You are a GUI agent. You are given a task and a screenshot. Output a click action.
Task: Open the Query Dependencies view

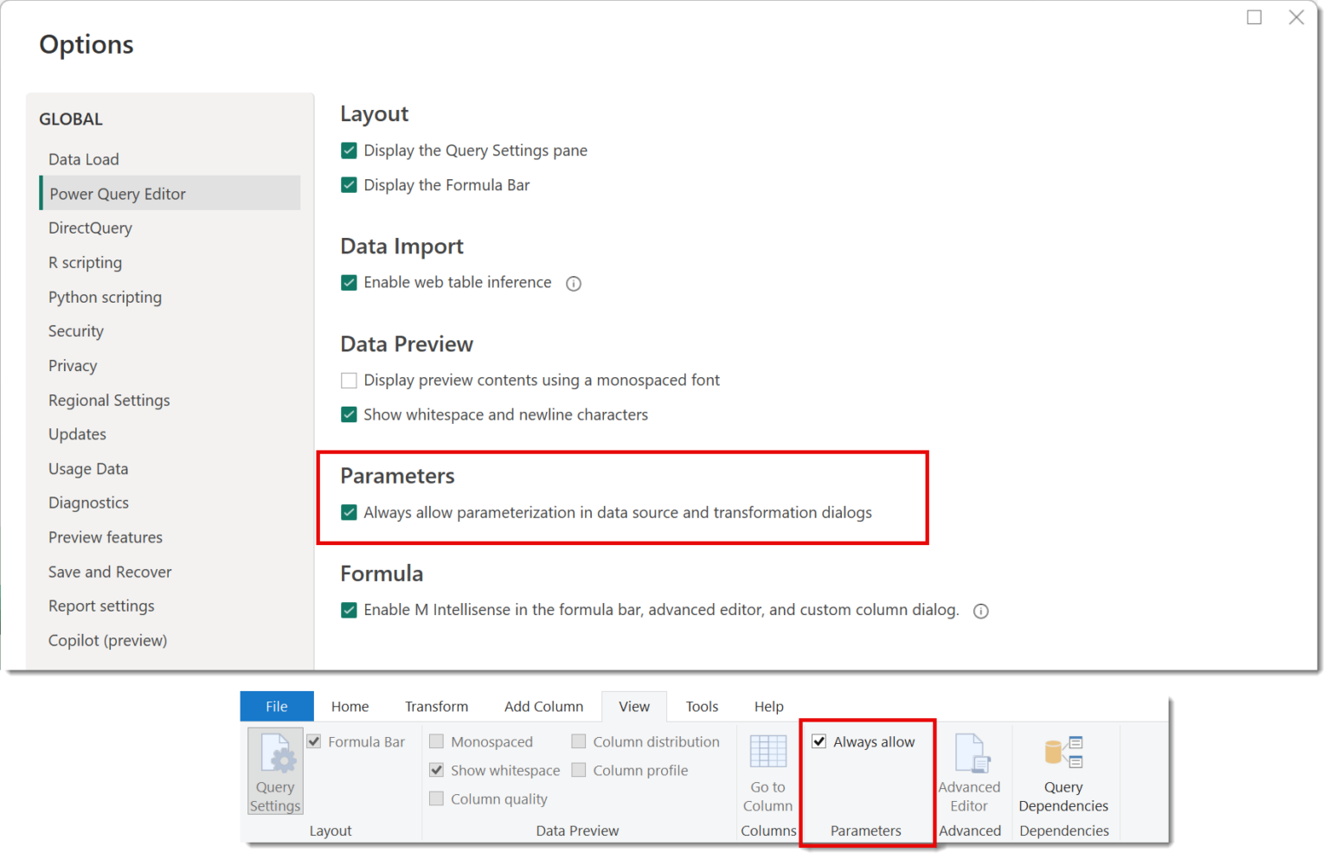[x=1063, y=770]
